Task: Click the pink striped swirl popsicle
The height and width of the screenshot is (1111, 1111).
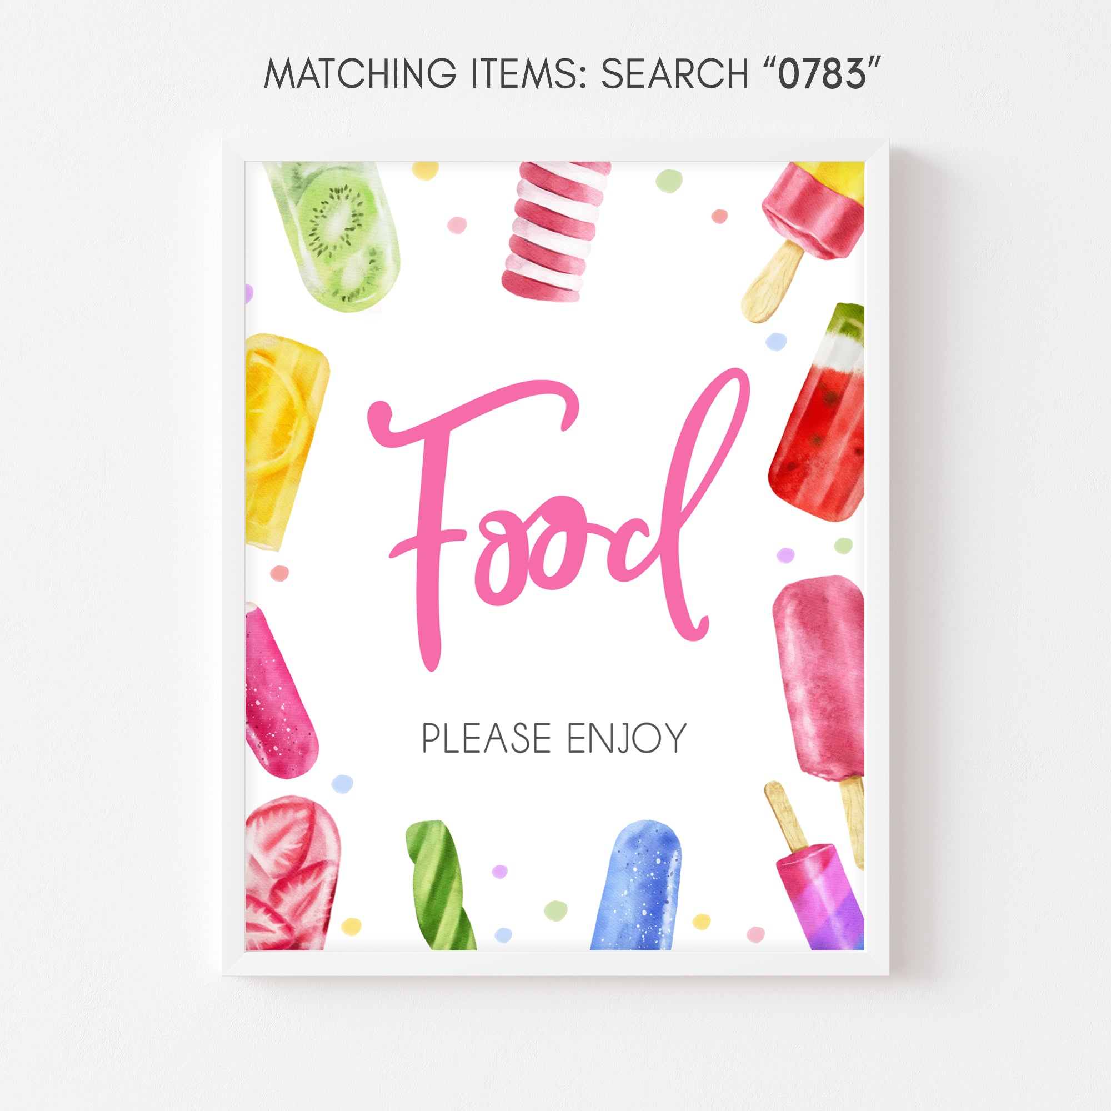Action: click(x=555, y=231)
